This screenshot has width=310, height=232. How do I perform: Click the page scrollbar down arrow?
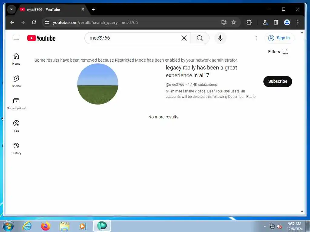click(302, 212)
